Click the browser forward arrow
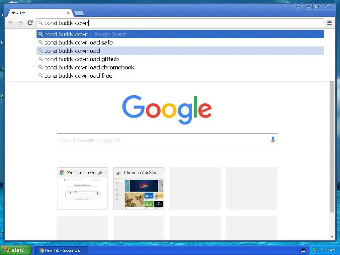Viewport: 340px width, 255px height. [20, 23]
